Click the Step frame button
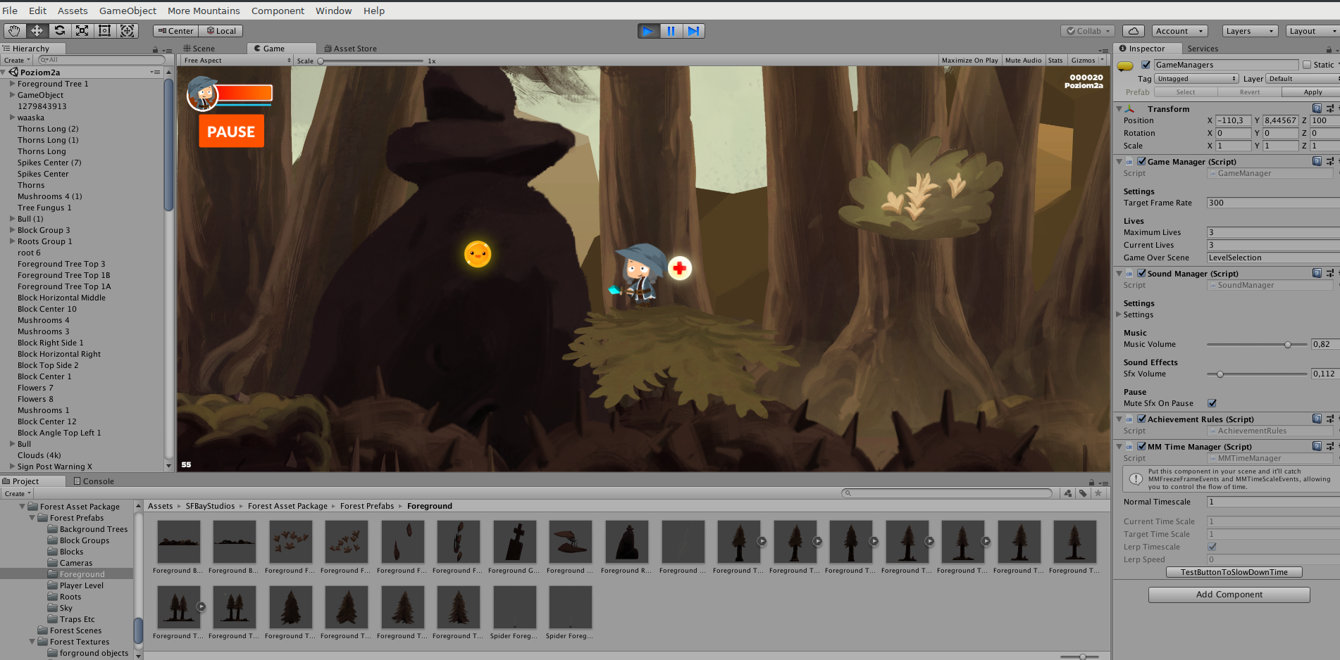Screen dimensions: 1340x660 coord(694,31)
